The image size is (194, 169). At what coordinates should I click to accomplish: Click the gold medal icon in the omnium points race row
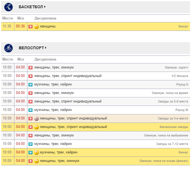point(37,161)
